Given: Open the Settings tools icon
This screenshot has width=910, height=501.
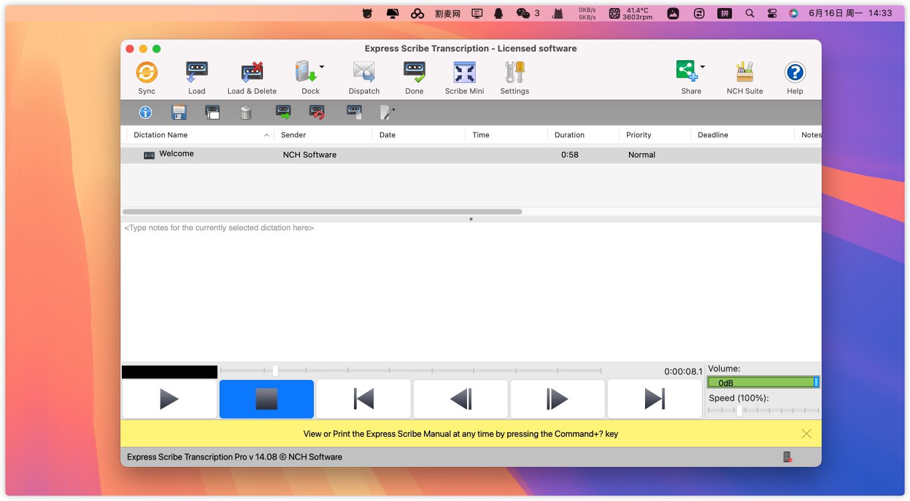Looking at the screenshot, I should coord(515,73).
